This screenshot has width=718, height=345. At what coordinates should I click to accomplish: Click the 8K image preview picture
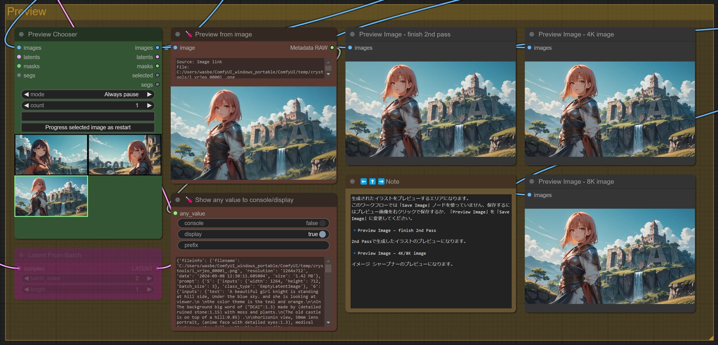point(610,256)
